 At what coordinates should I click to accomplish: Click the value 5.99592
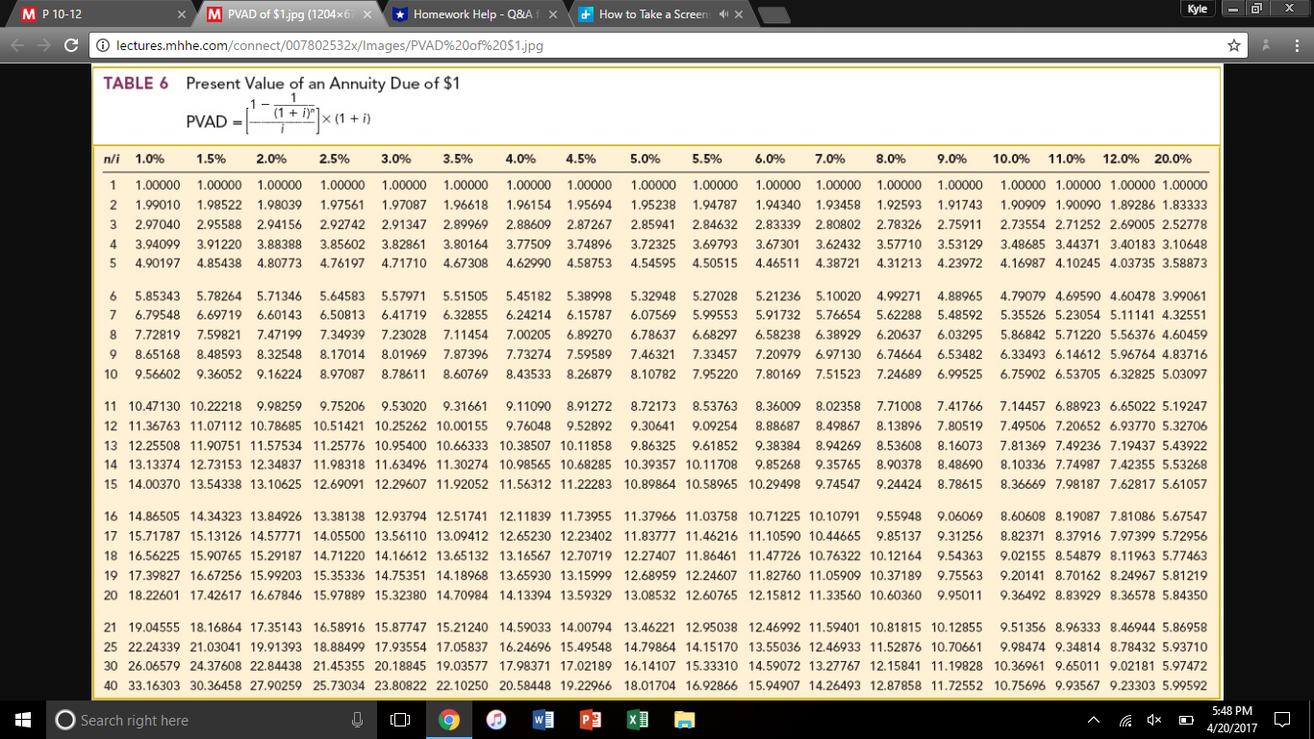(x=1184, y=685)
